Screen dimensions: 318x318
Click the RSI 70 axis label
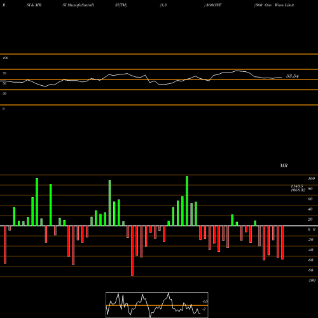(x=4, y=73)
